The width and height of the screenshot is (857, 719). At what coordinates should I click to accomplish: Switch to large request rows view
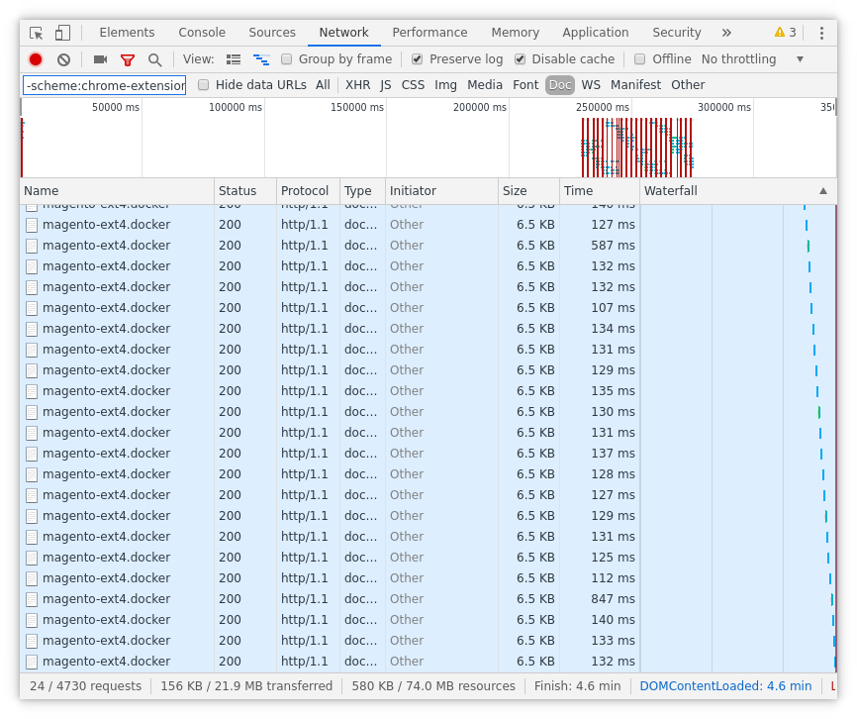point(234,59)
